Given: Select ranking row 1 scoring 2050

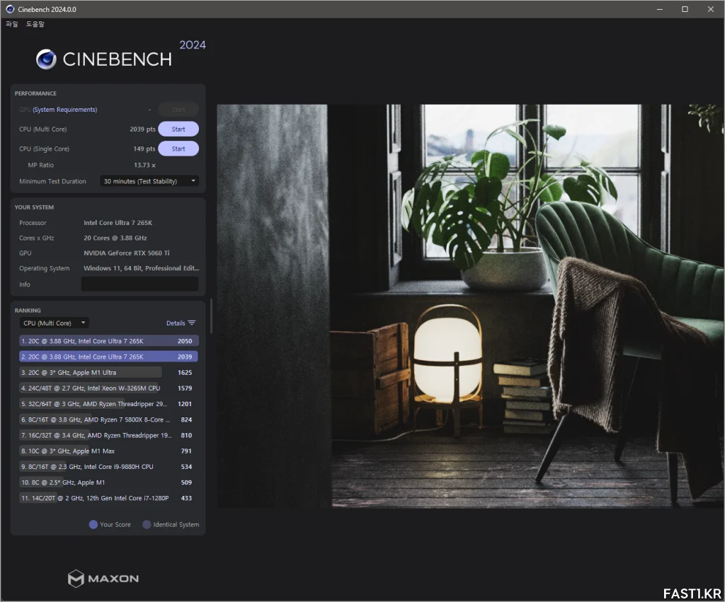Looking at the screenshot, I should click(x=108, y=341).
